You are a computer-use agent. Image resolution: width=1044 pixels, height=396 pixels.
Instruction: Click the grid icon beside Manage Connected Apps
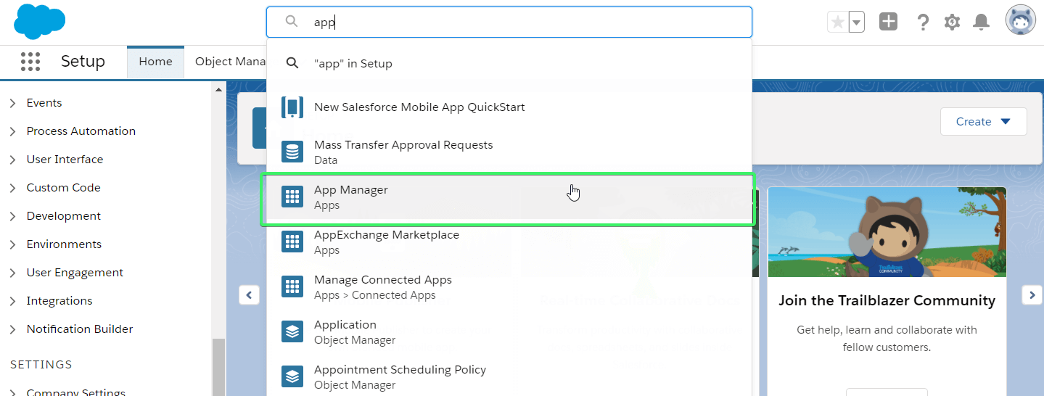292,287
